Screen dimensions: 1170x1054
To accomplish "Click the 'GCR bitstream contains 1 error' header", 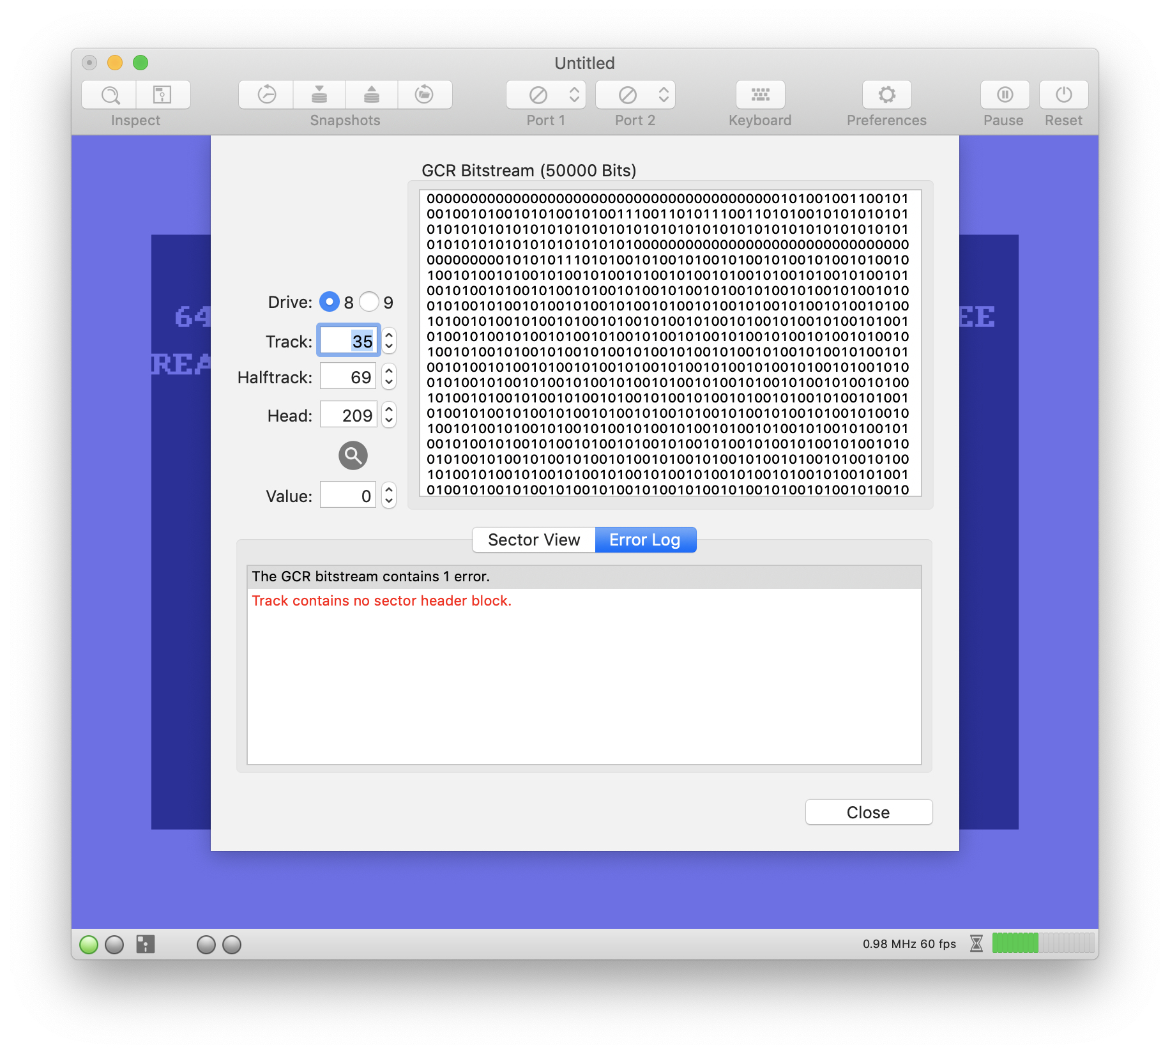I will point(584,576).
